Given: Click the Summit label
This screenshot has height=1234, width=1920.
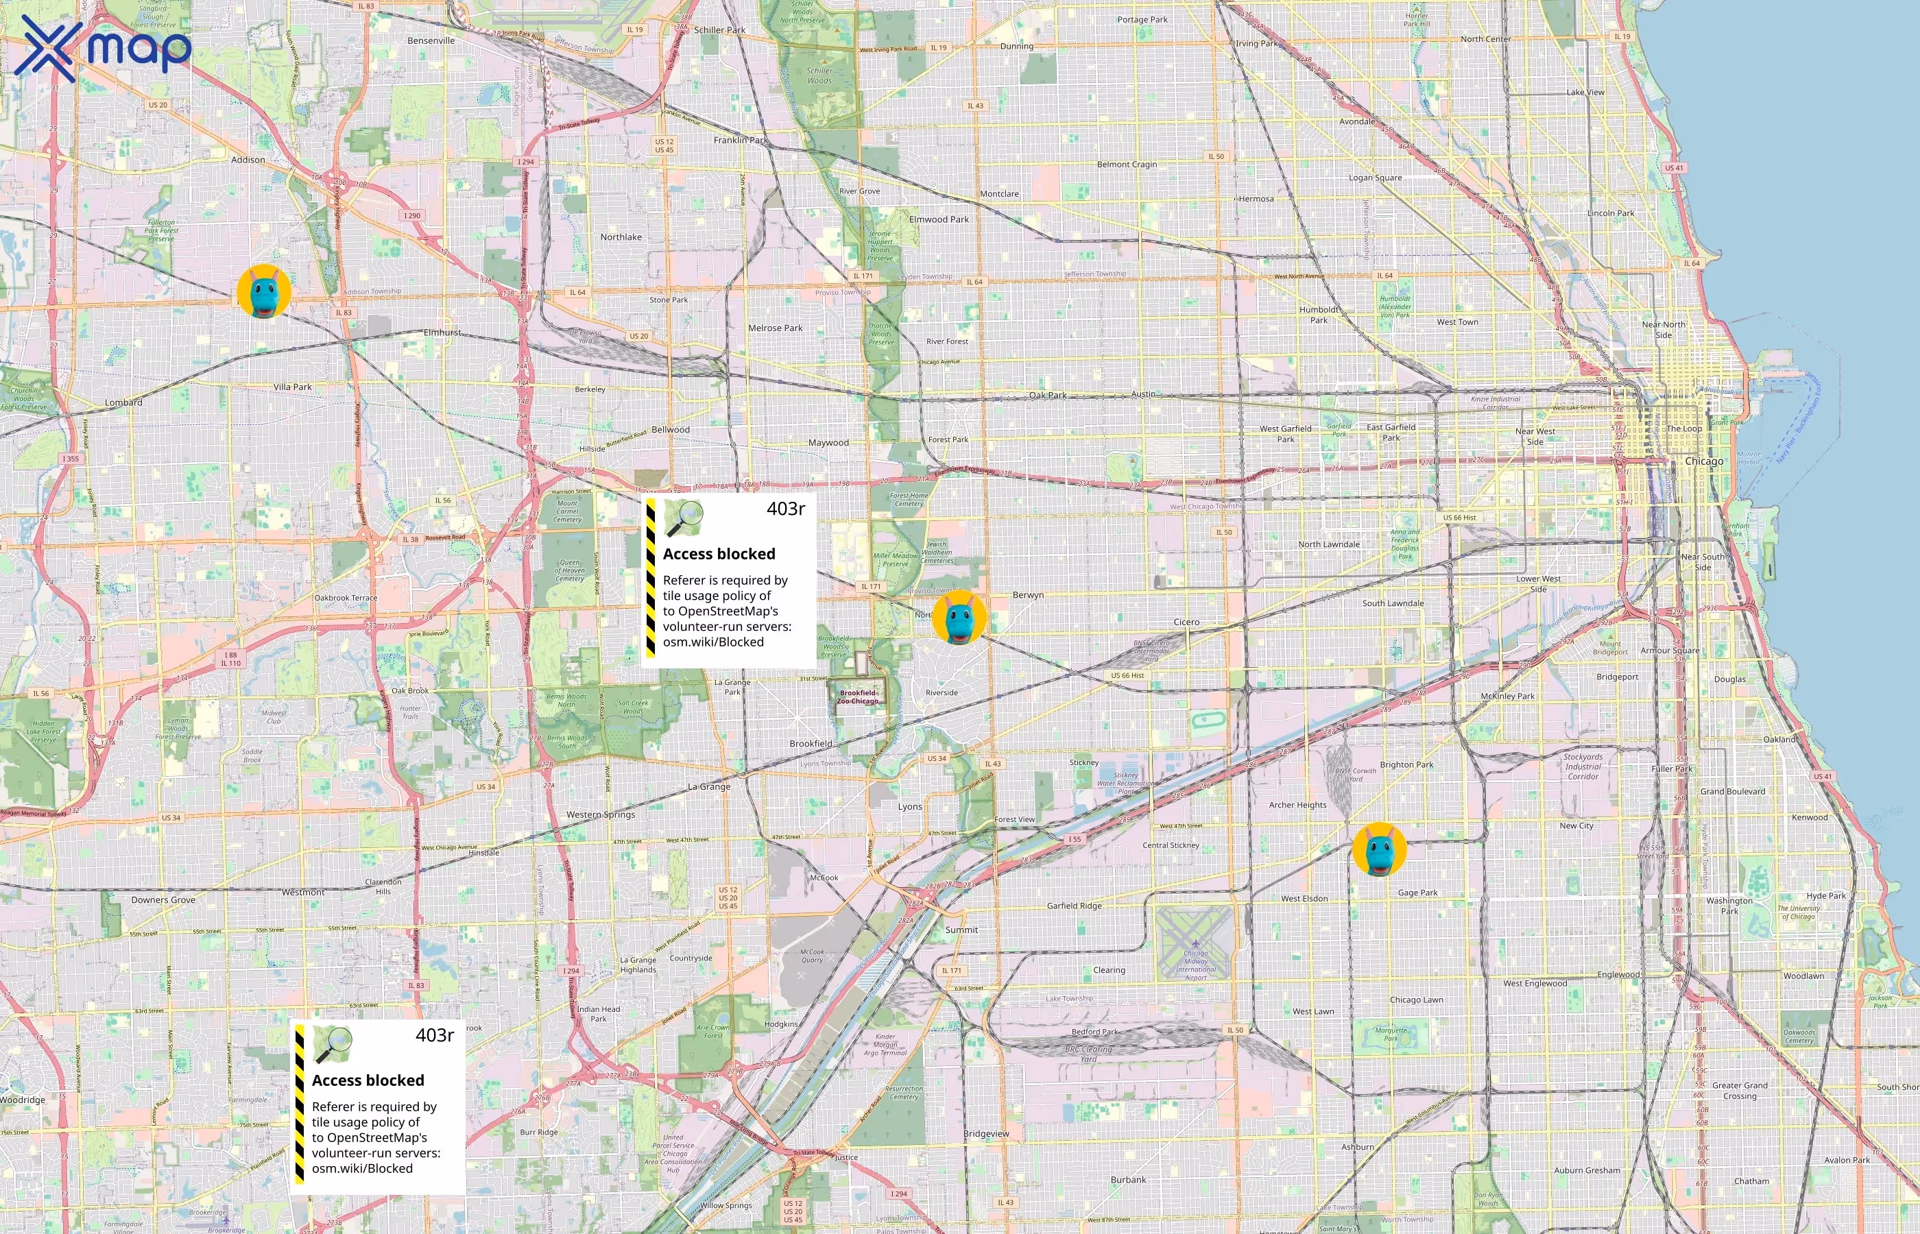Looking at the screenshot, I should 961,930.
